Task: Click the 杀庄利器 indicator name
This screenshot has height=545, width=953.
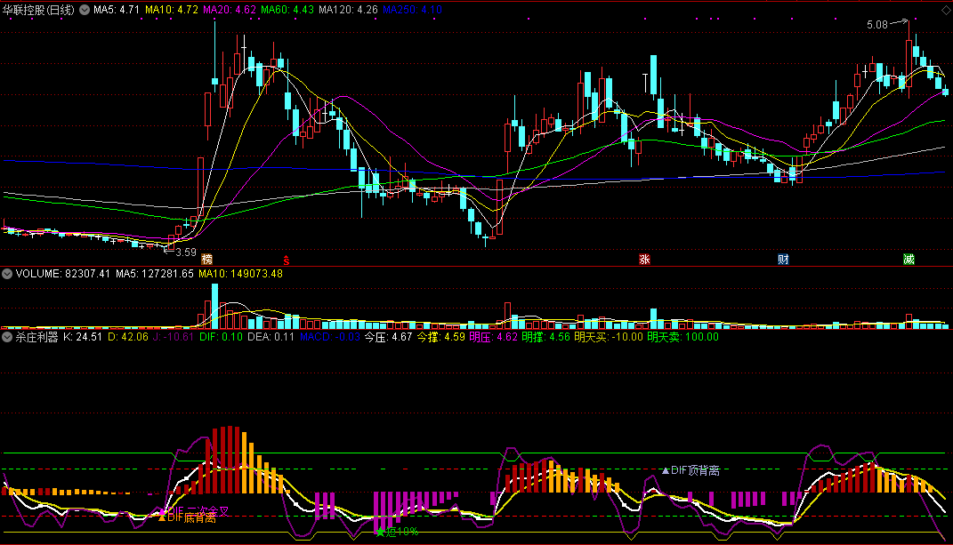Action: pos(36,337)
